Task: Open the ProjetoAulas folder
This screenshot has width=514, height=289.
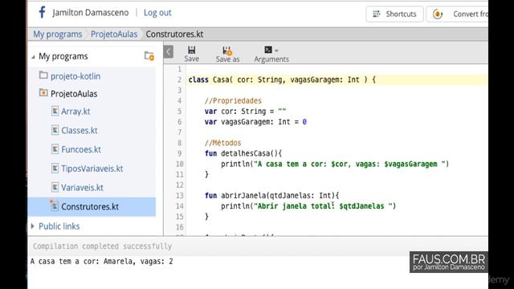Action: 74,94
